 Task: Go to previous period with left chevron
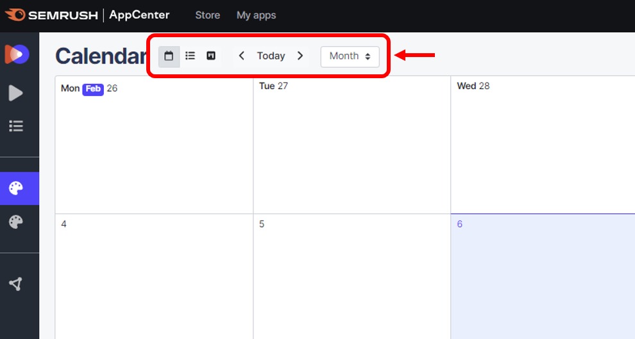[241, 56]
